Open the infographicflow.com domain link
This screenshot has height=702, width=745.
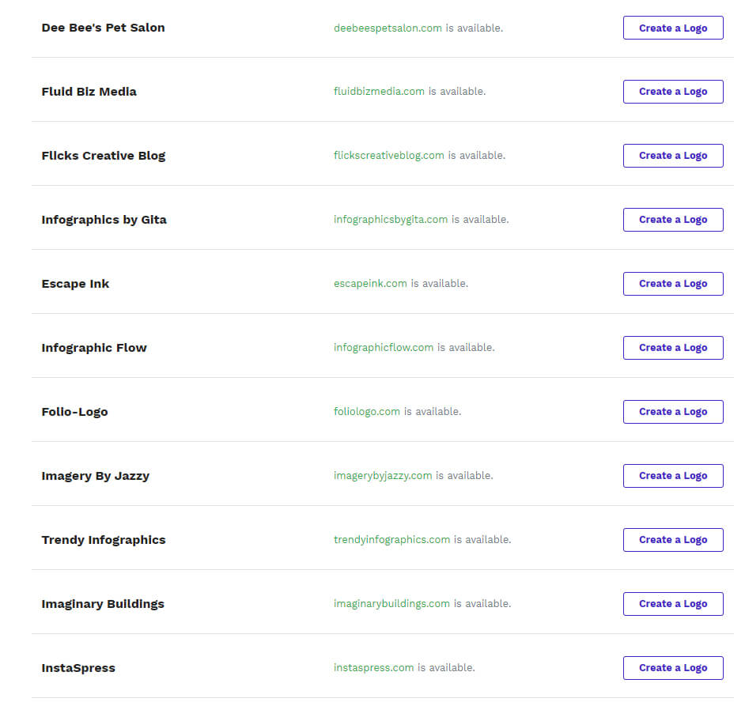pos(384,348)
